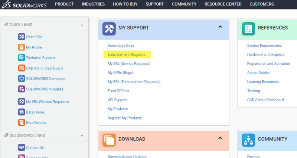This screenshot has height=158, width=297.
Task: Open the Registration and Activation link
Action: pos(268,64)
